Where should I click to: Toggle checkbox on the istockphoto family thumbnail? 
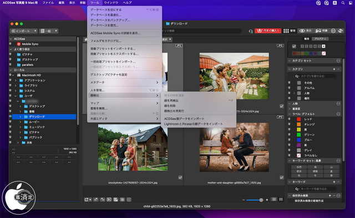click(180, 178)
